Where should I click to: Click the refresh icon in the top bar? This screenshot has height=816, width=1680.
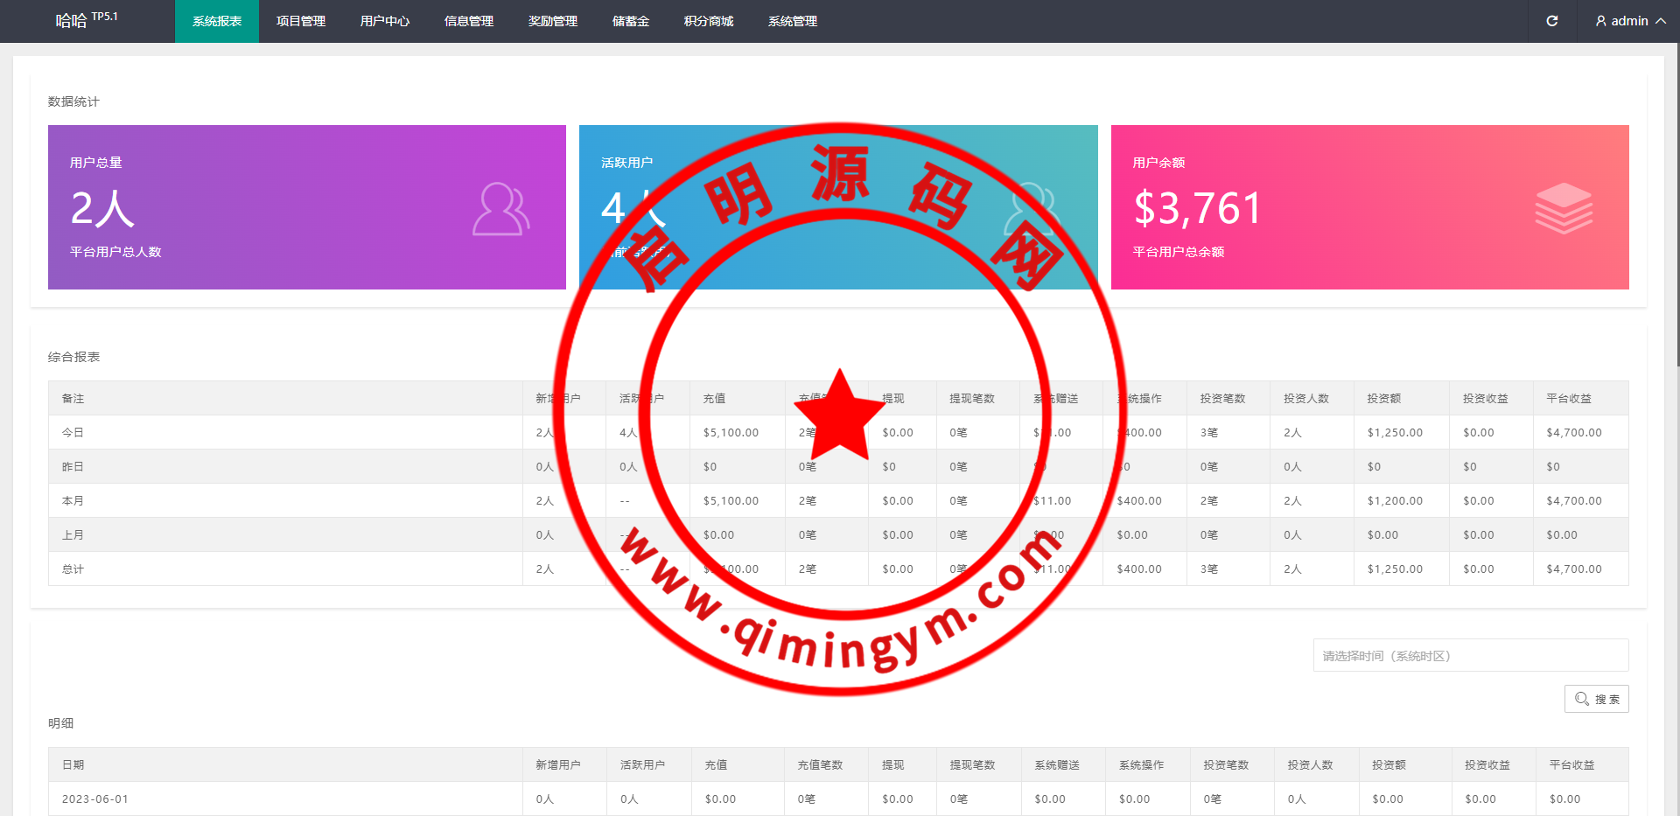click(x=1551, y=21)
